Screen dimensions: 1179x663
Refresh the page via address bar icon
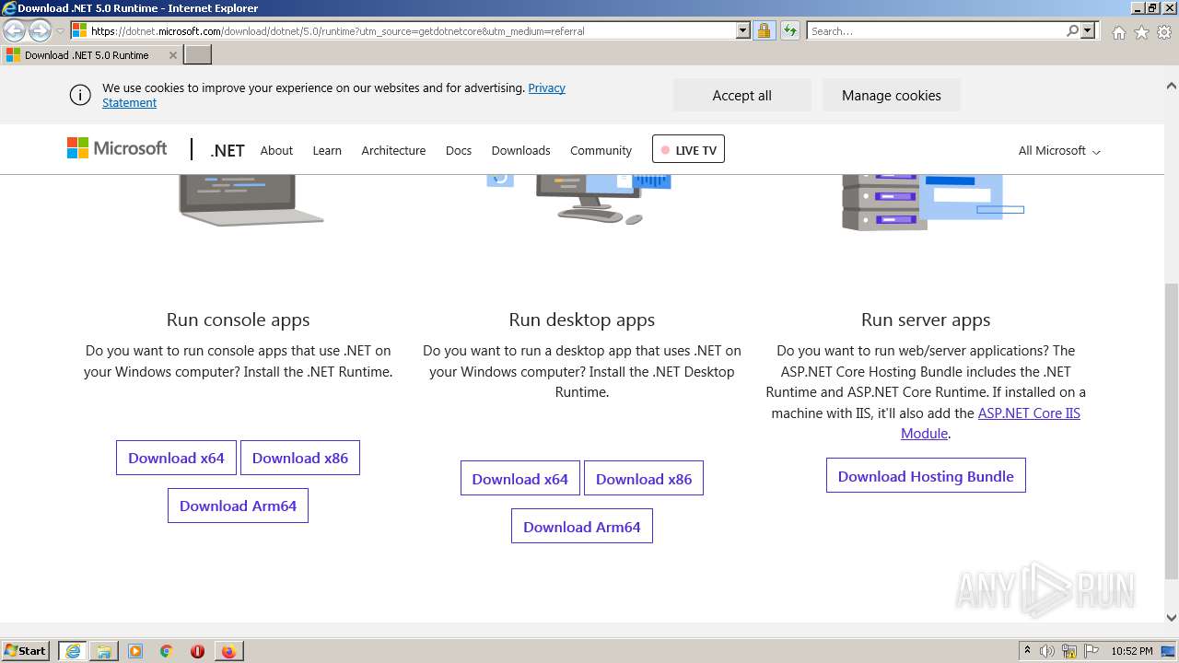tap(789, 30)
